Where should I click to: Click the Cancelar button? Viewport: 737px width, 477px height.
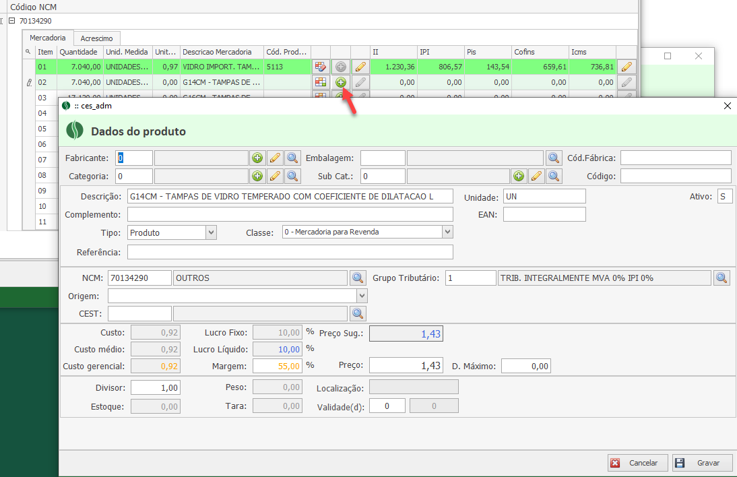coord(638,463)
